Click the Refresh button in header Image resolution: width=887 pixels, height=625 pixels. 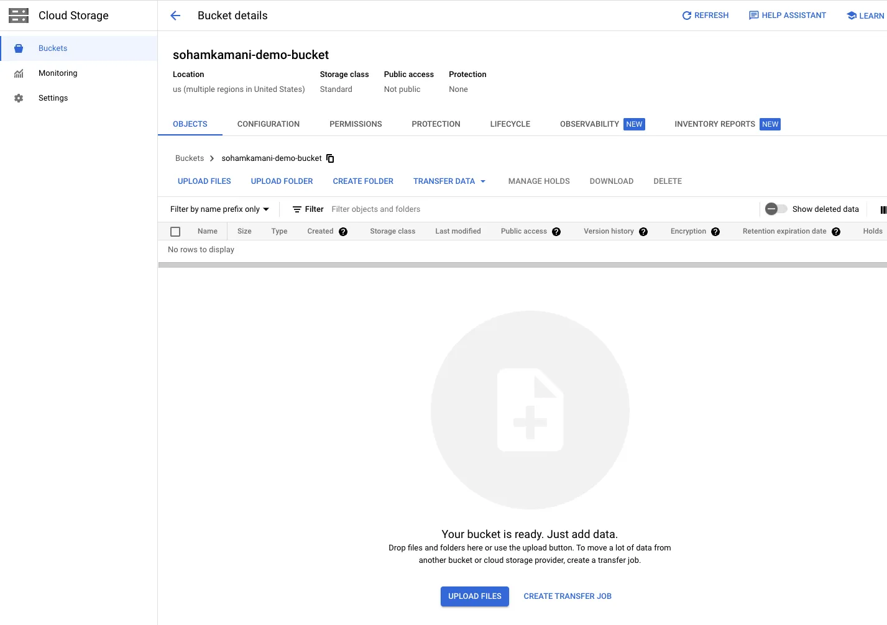click(705, 16)
